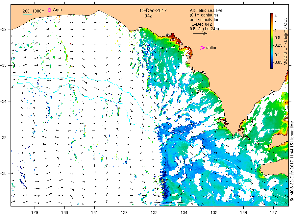Screen dimensions: 296x217
Task: Click the (0.1m contours) text
Action: (204, 15)
